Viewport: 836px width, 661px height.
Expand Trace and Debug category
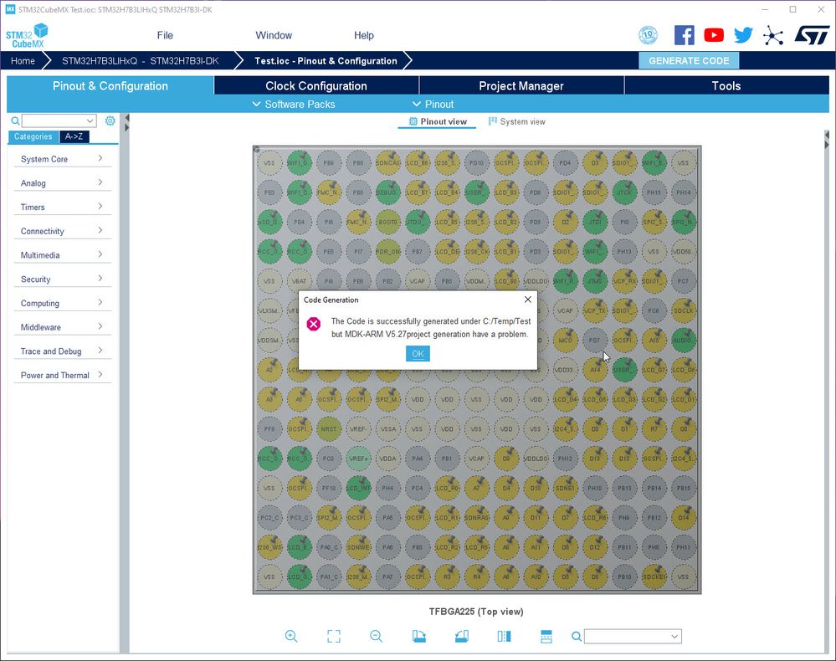click(x=62, y=351)
